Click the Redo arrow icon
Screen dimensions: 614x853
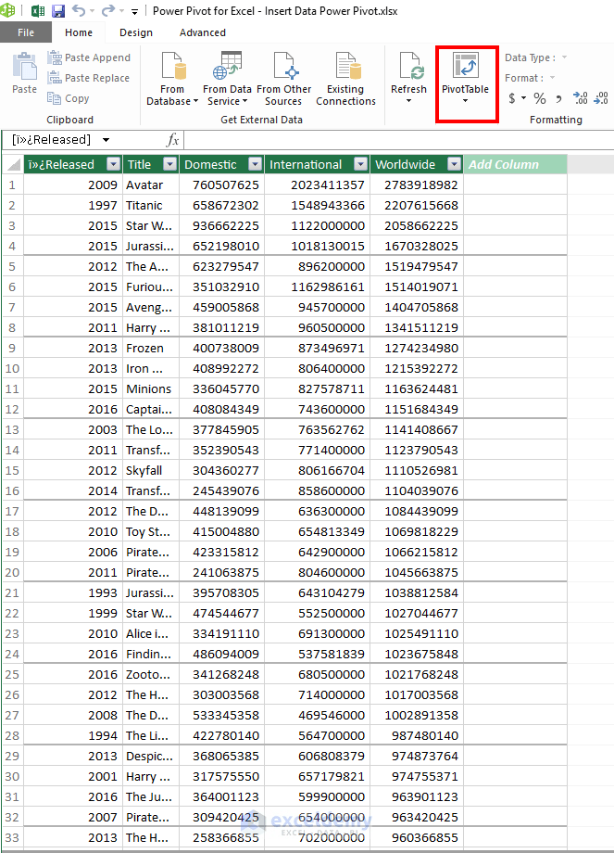point(108,10)
